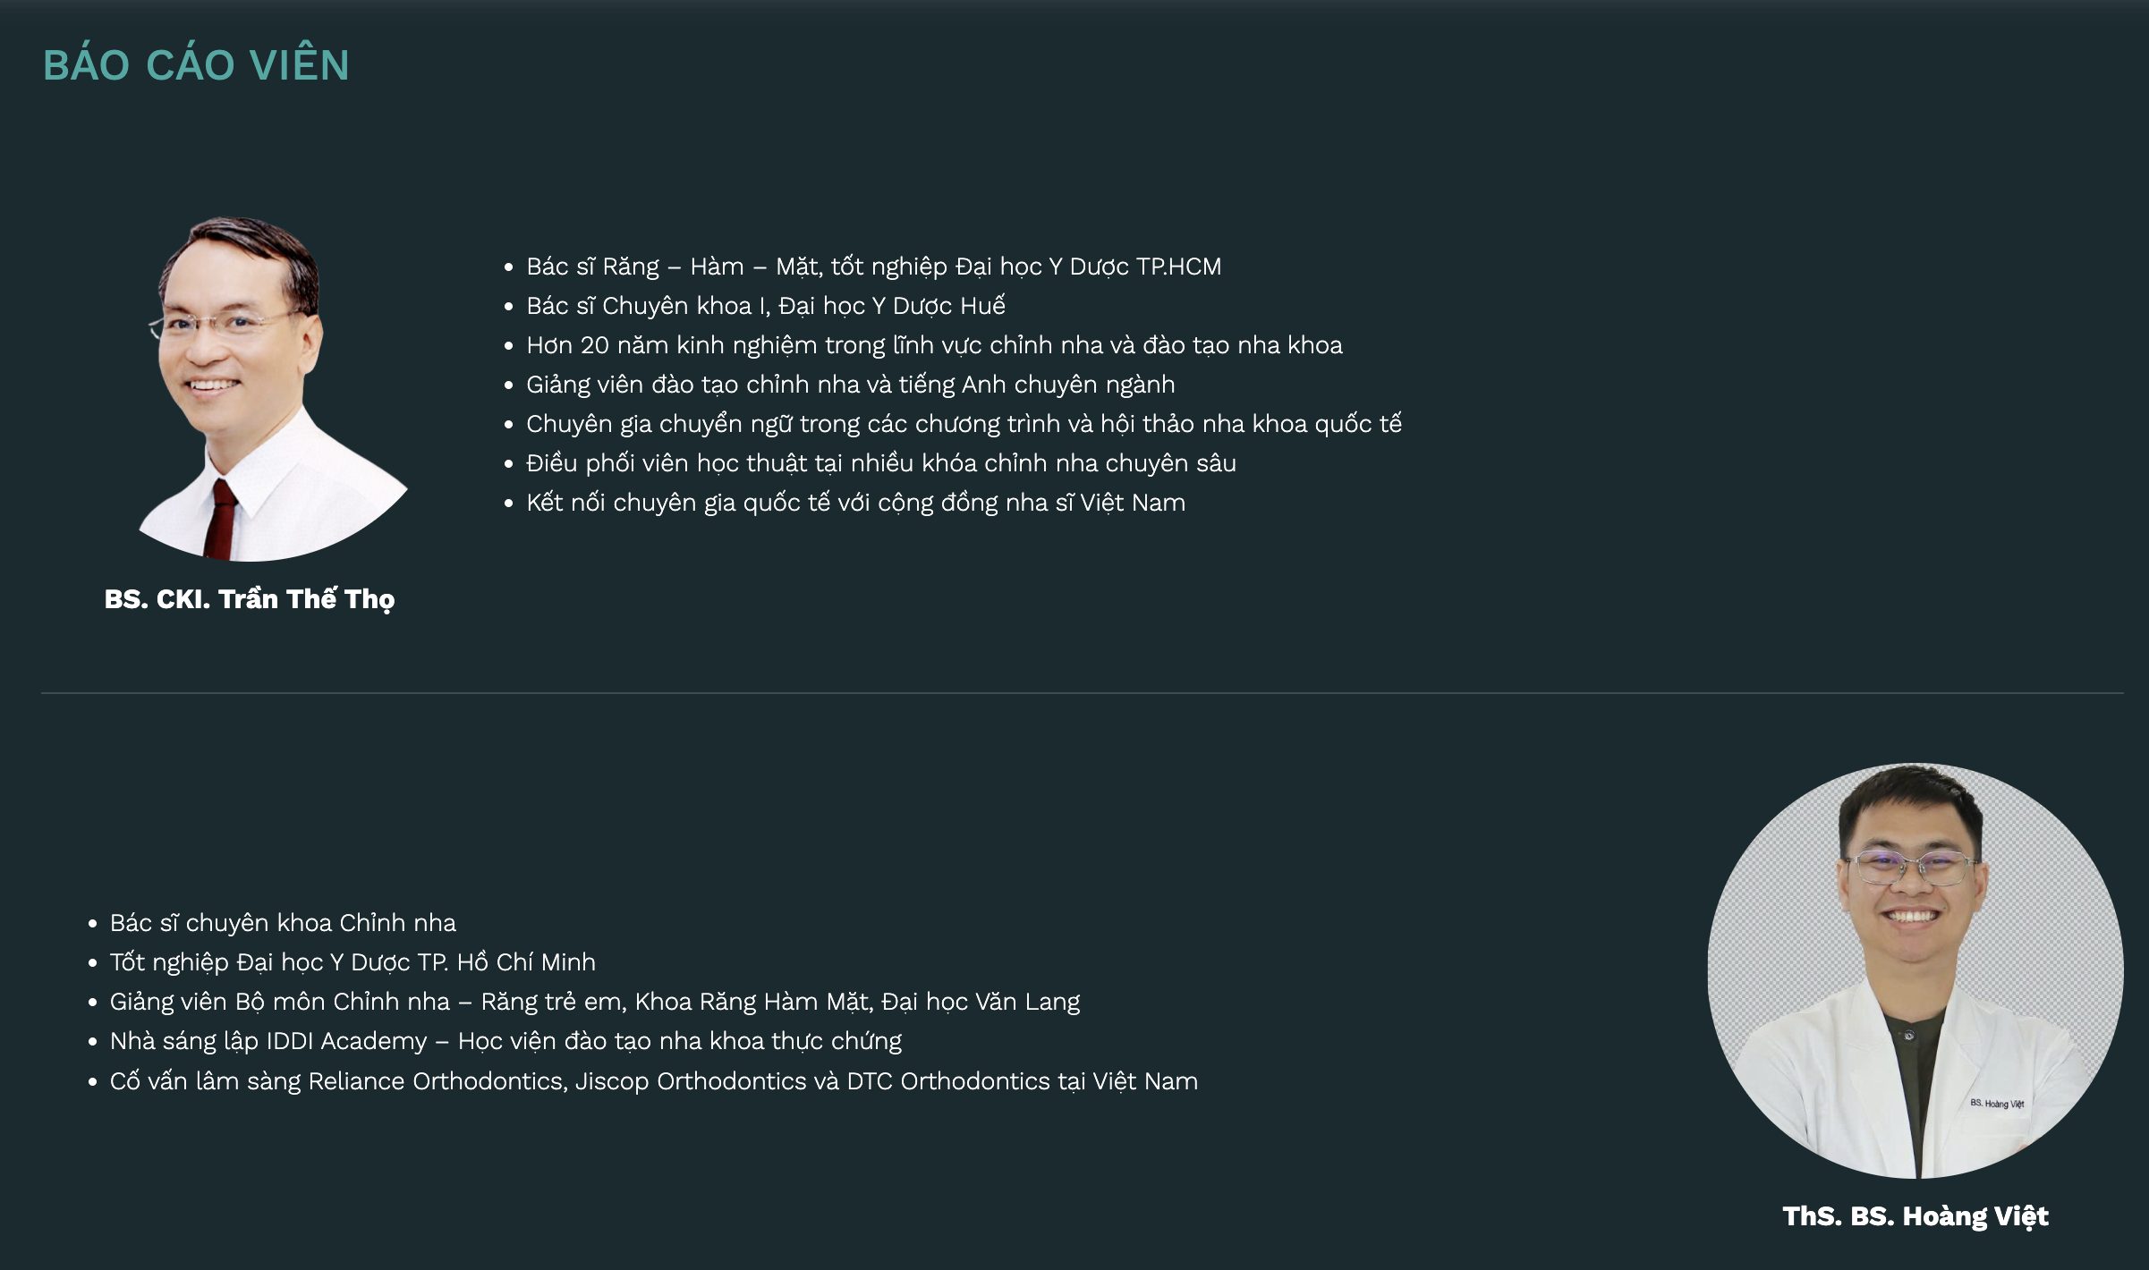Click the 'Tốt nghiệp Đại học Y Dược' line
Screen dimensions: 2149x1270
[x=353, y=962]
